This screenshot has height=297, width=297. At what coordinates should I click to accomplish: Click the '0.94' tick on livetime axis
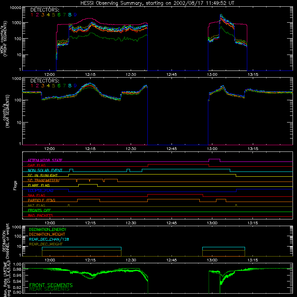tap(17, 281)
